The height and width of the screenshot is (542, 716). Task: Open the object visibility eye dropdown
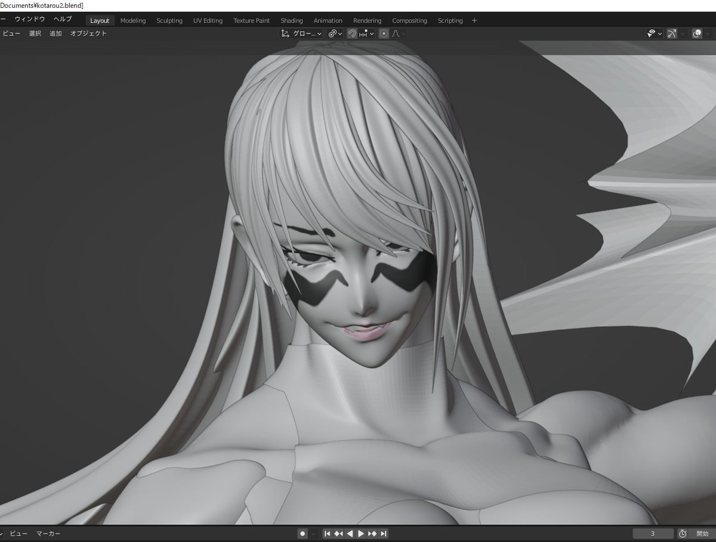(655, 34)
